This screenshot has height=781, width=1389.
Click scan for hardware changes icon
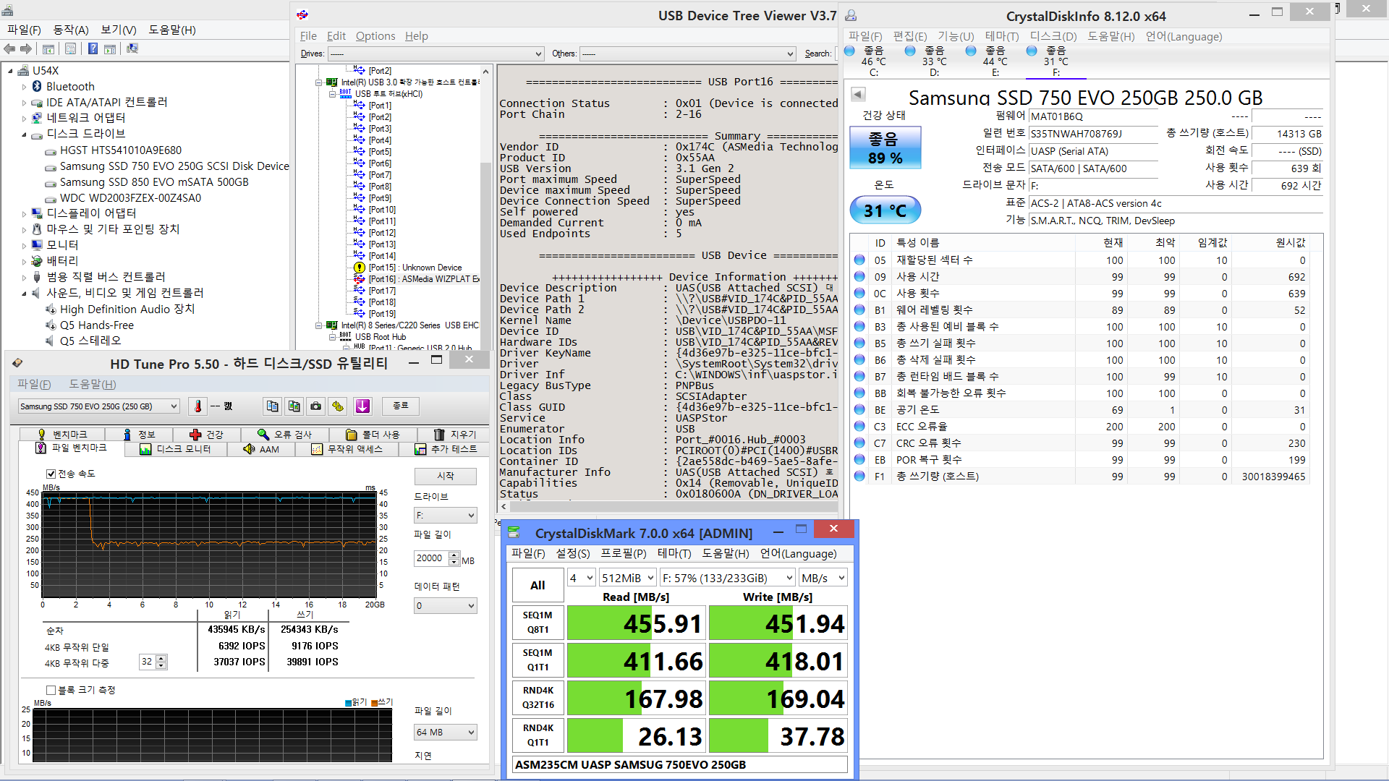click(132, 48)
